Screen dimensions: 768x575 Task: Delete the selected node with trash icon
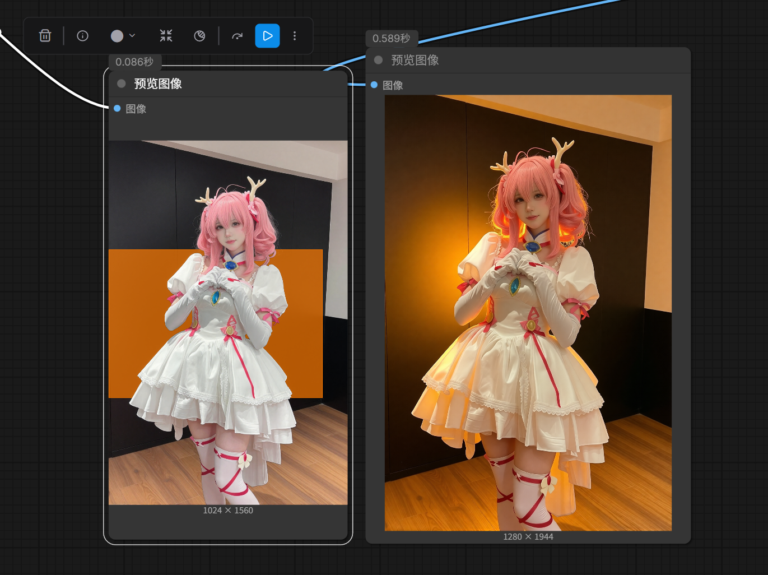(x=45, y=36)
